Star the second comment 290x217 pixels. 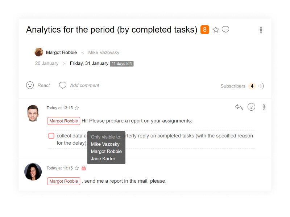click(77, 168)
